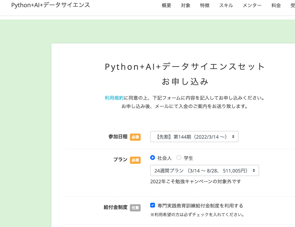Click the お申し込み heading text

click(x=185, y=81)
